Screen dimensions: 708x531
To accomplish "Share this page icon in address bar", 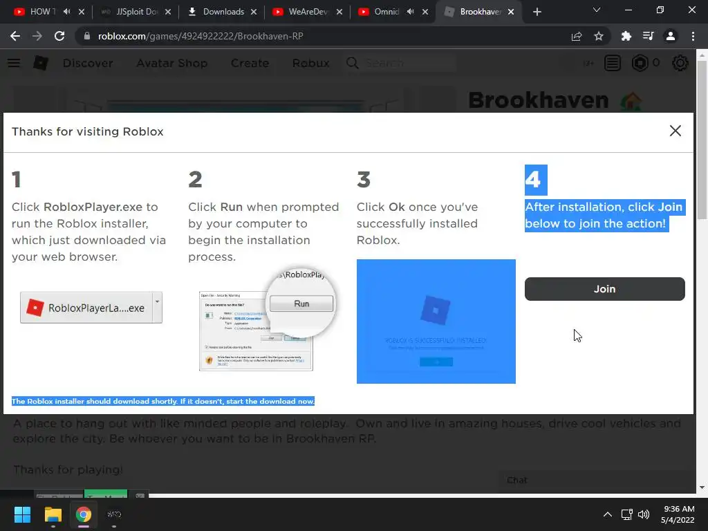I will click(x=577, y=36).
